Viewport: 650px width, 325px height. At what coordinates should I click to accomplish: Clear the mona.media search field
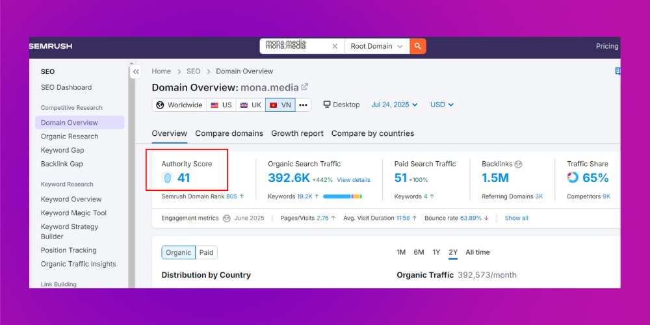click(x=335, y=46)
